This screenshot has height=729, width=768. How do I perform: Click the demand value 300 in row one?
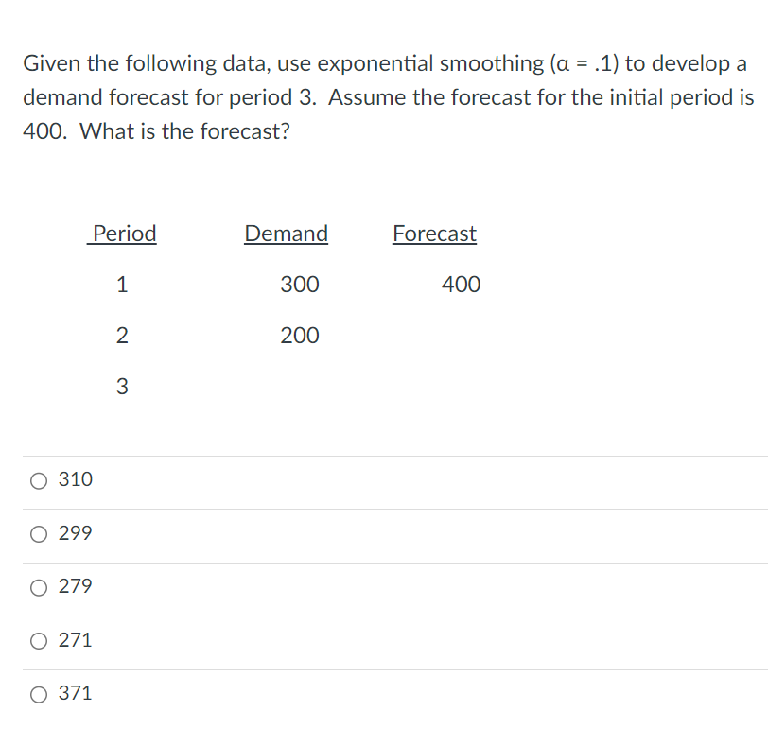(x=299, y=285)
